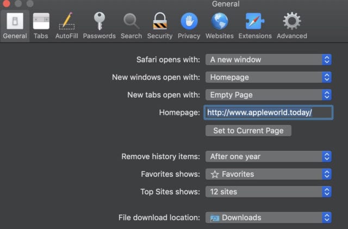Pick file download location Downloads menu

tap(268, 218)
